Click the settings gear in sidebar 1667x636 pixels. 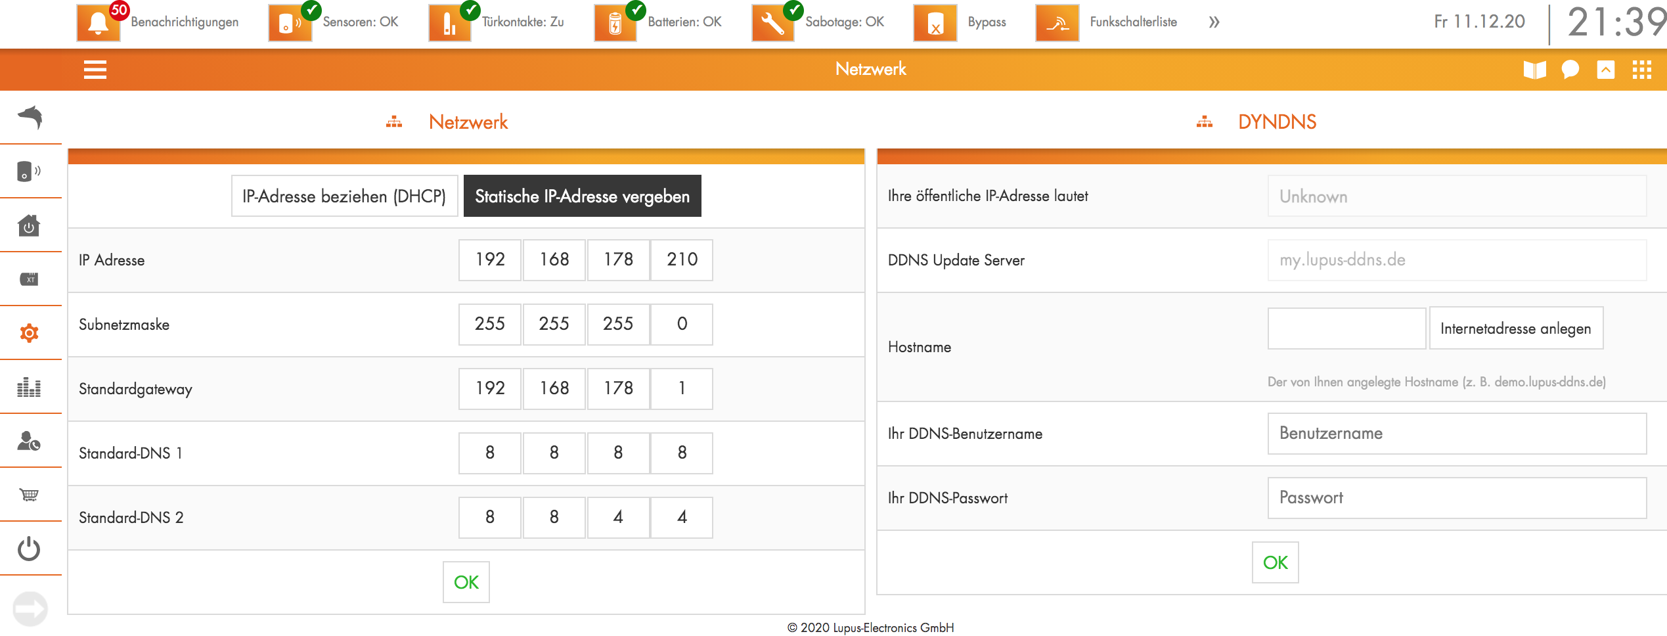pos(30,333)
